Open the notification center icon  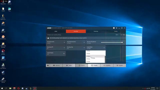(x=157, y=88)
